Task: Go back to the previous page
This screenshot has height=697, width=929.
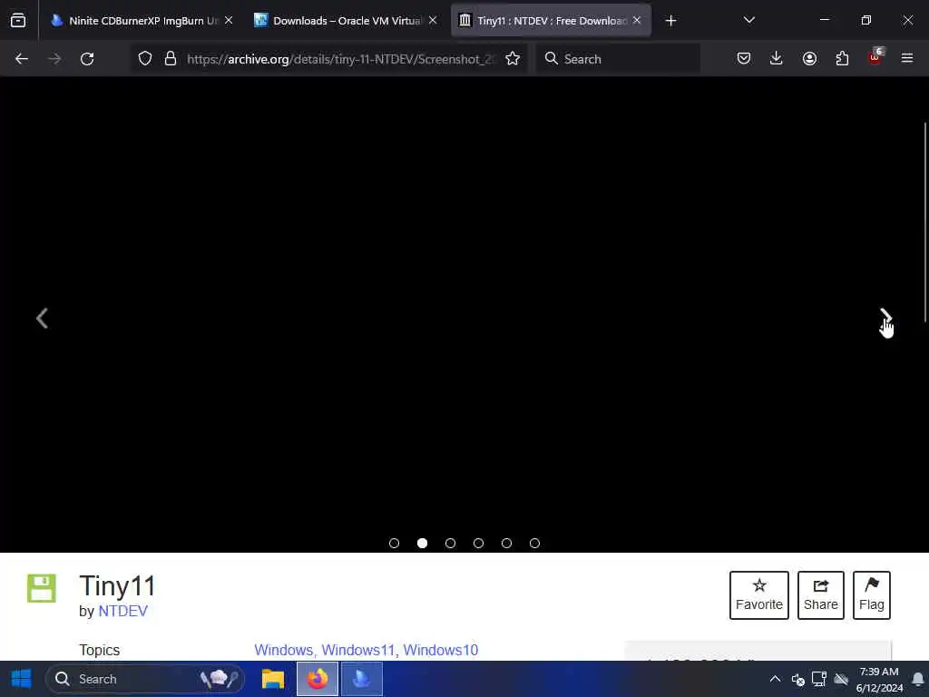Action: [x=22, y=59]
